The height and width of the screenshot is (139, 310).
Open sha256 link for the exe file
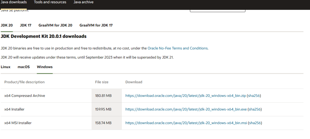click(255, 109)
